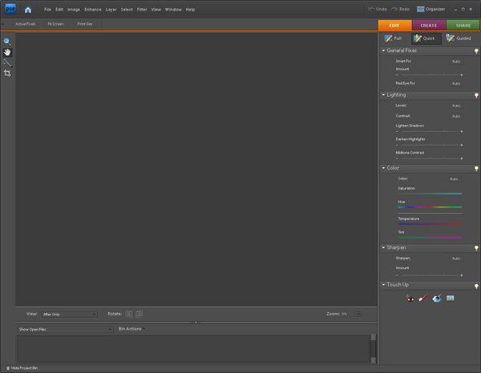Open the Filter menu

(x=142, y=10)
